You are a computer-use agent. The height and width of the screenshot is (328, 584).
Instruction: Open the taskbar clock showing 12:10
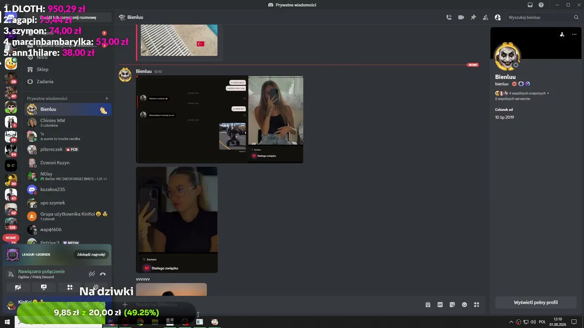click(558, 322)
